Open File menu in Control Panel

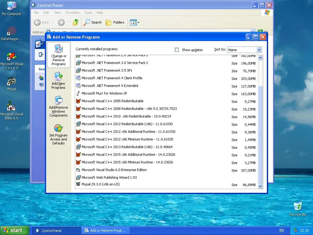click(36, 13)
